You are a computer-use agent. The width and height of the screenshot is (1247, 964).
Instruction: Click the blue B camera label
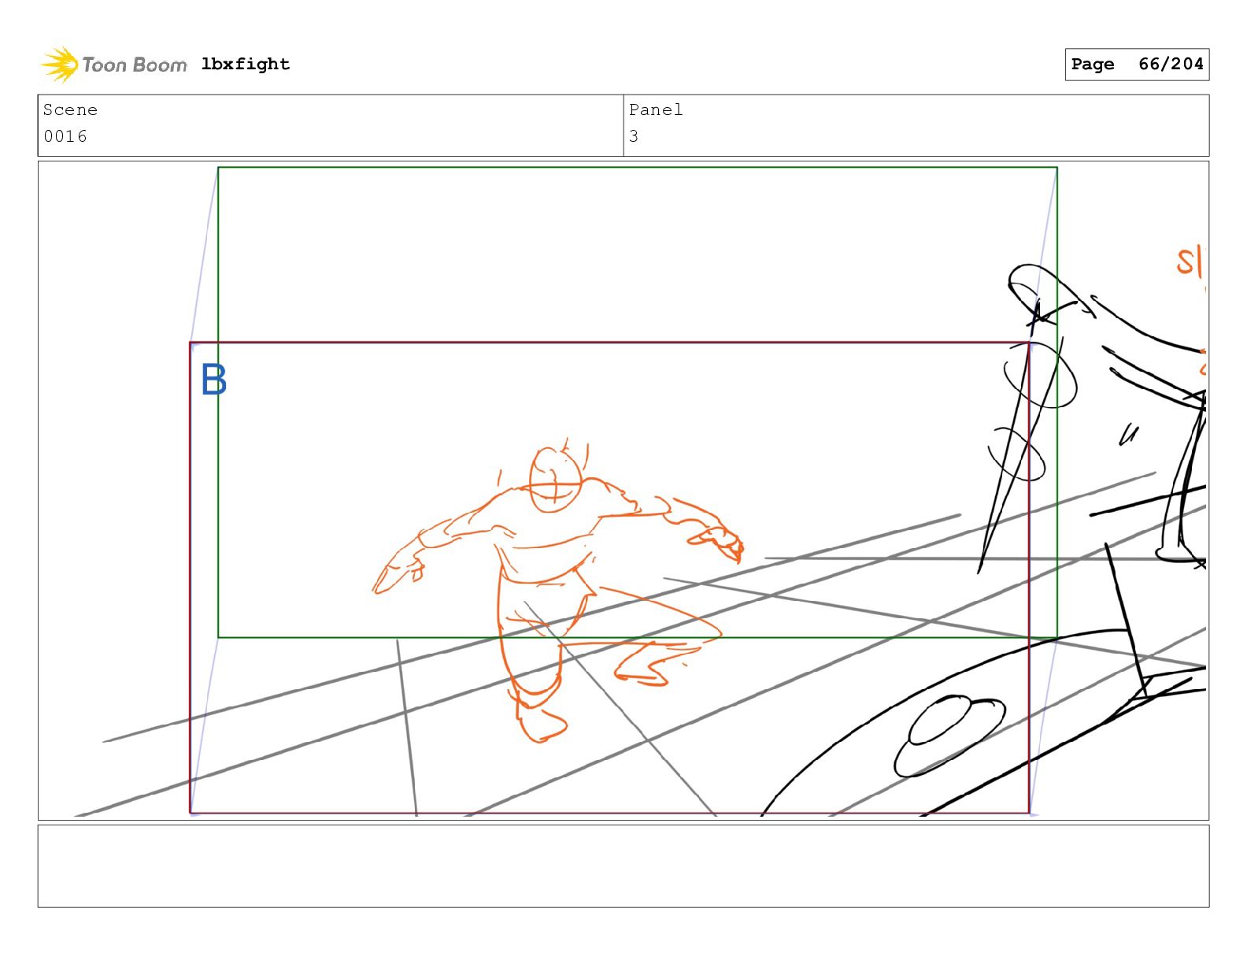213,380
